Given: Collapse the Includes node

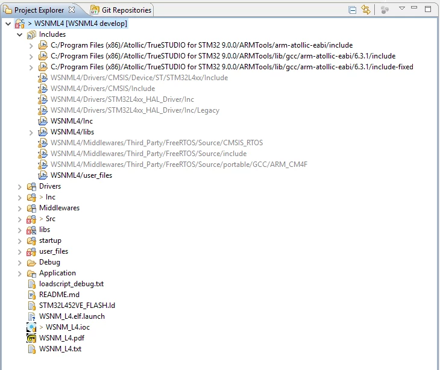Looking at the screenshot, I should pos(20,35).
